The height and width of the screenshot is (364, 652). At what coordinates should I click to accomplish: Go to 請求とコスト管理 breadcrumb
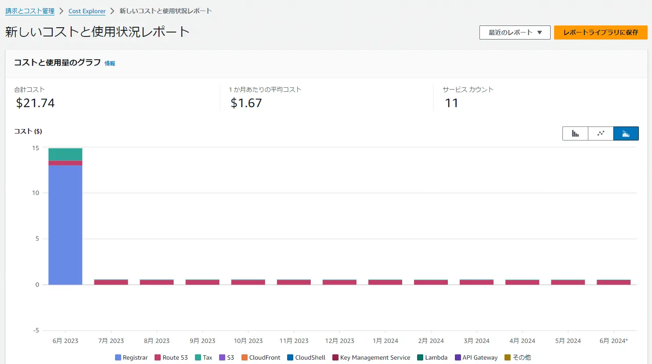coord(30,11)
